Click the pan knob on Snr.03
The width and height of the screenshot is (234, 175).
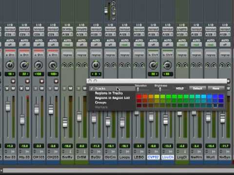click(x=10, y=65)
